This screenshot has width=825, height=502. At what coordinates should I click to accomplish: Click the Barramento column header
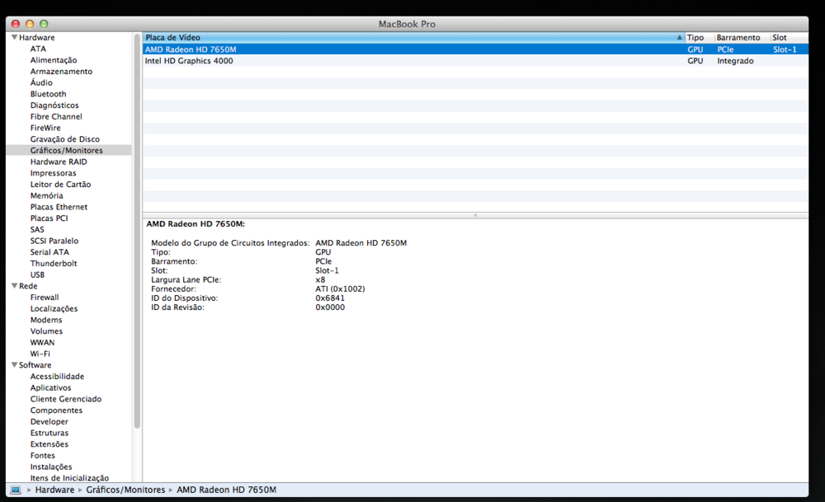(740, 38)
